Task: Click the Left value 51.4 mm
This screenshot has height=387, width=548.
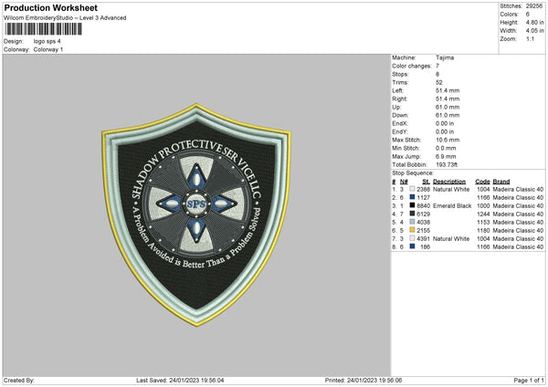Action: (448, 90)
